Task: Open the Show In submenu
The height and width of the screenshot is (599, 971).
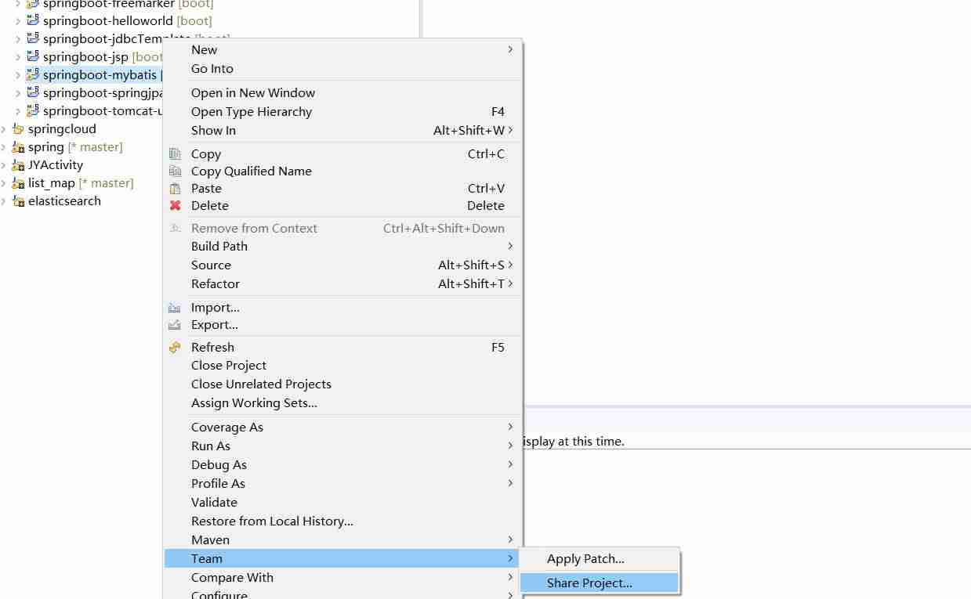Action: pos(343,130)
